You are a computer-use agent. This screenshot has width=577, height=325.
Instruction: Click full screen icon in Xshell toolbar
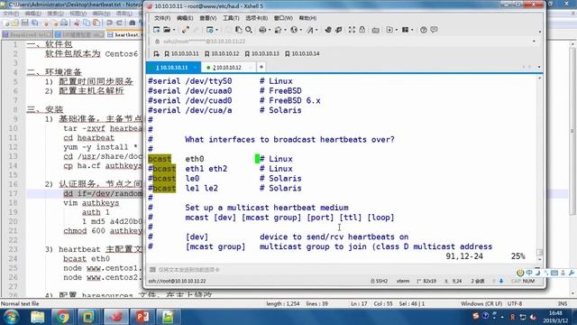coord(352,30)
